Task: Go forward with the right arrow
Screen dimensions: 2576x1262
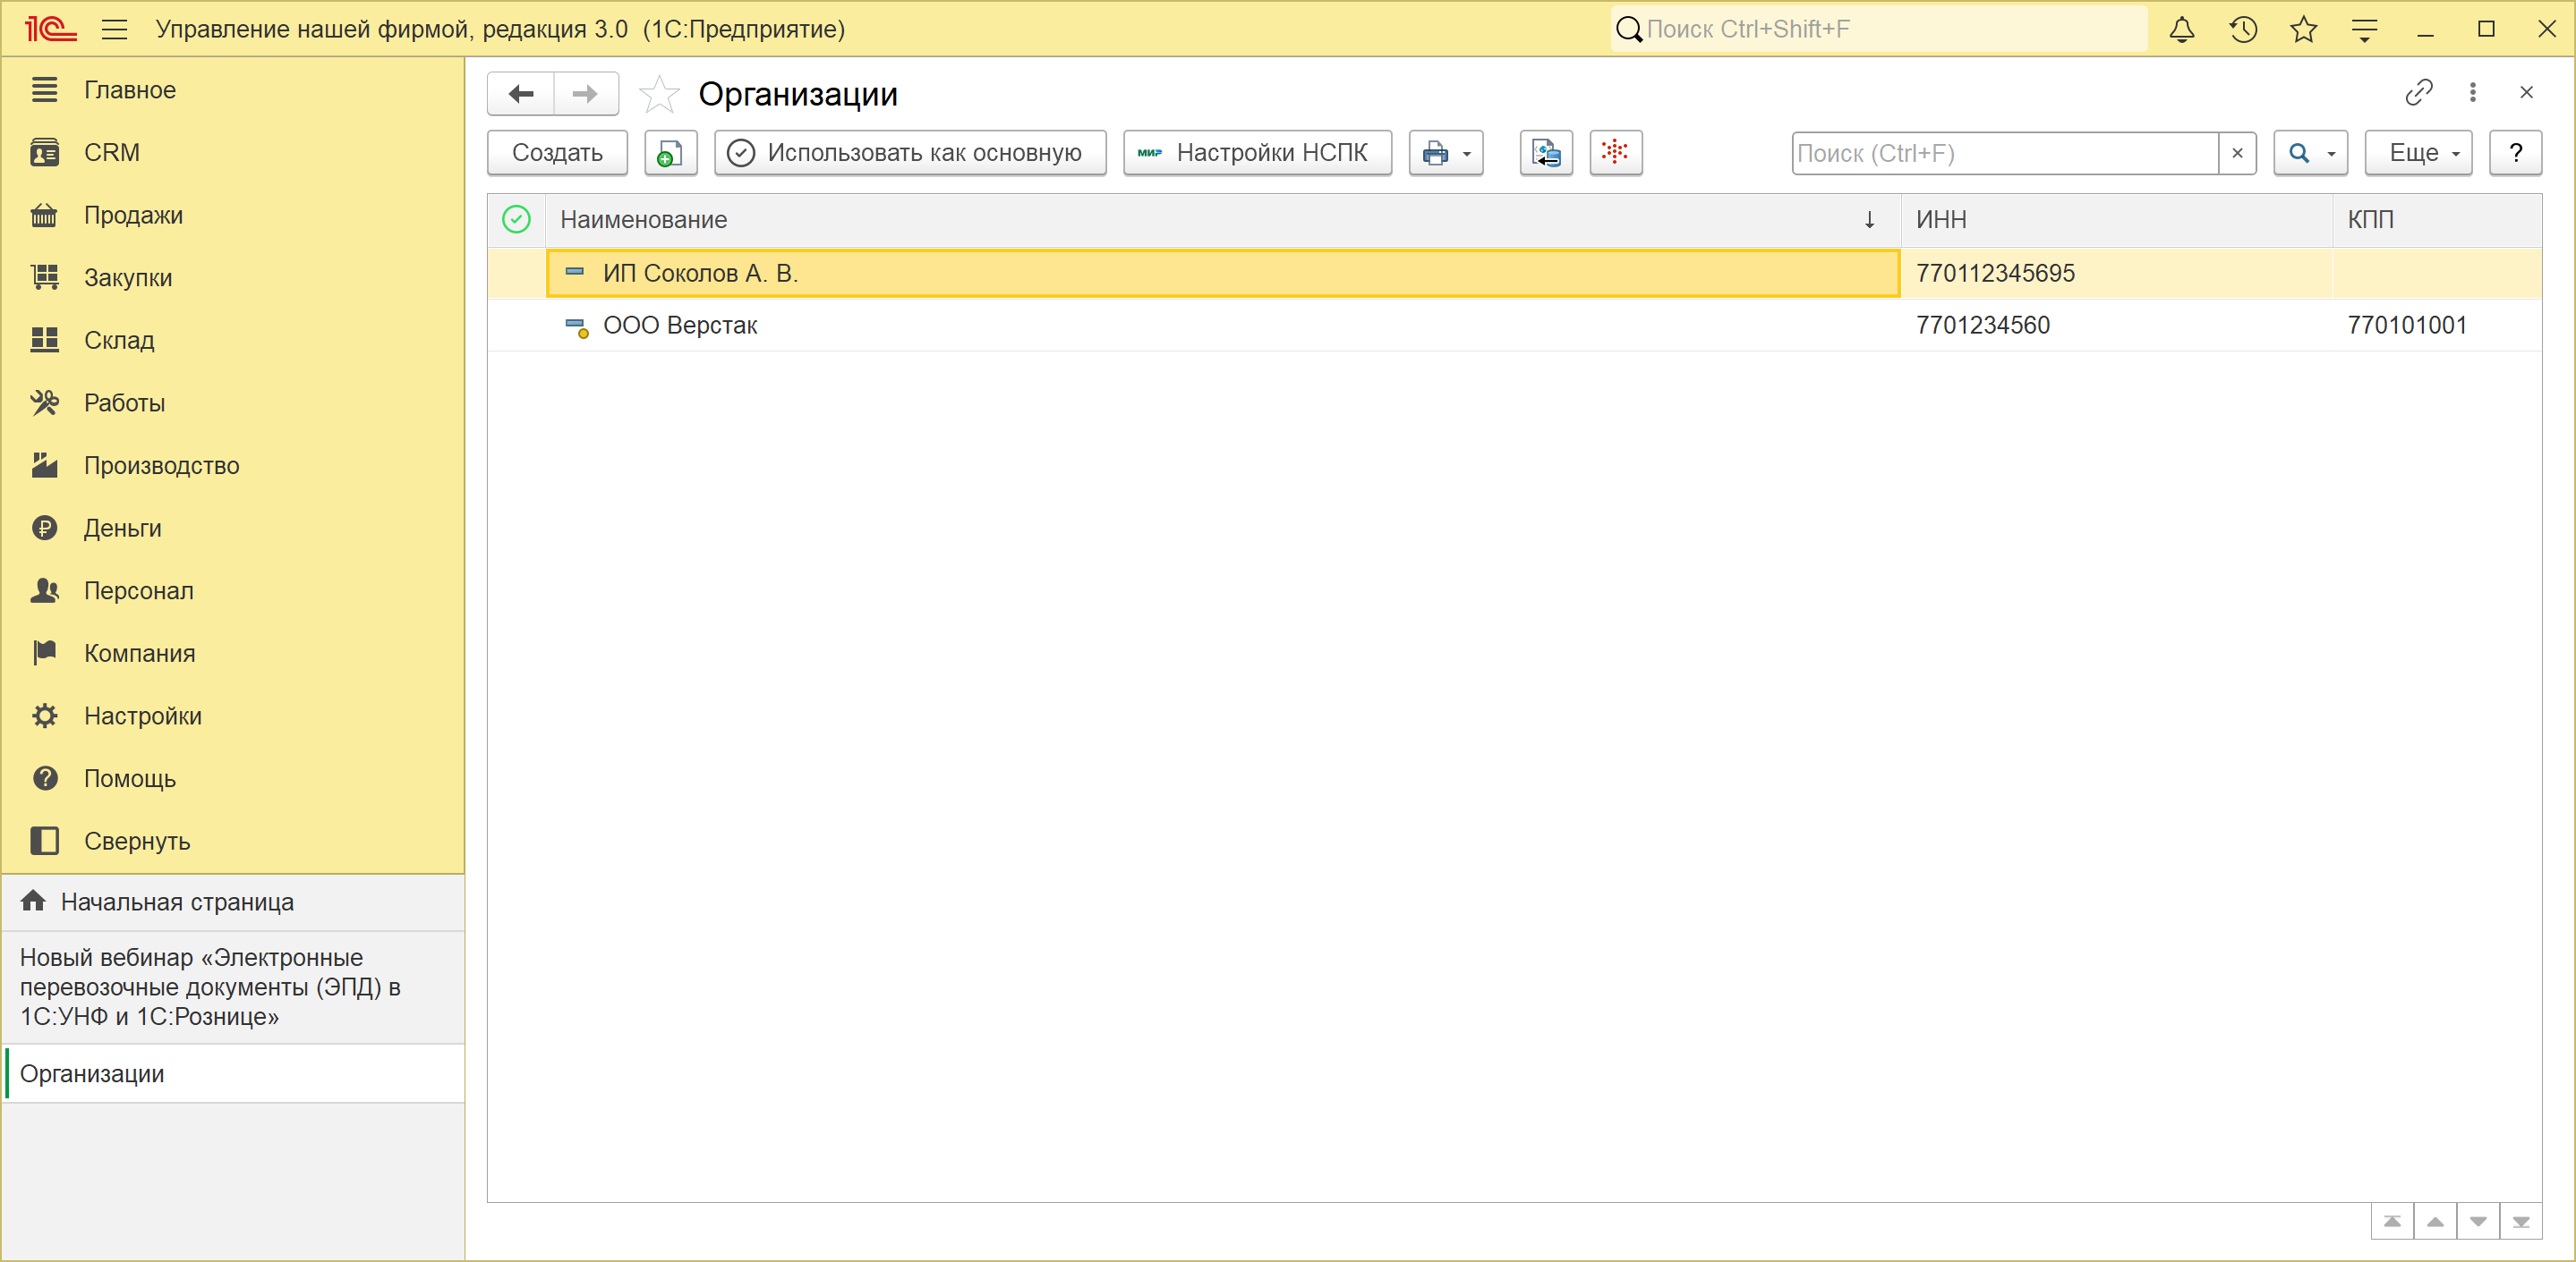Action: click(586, 94)
